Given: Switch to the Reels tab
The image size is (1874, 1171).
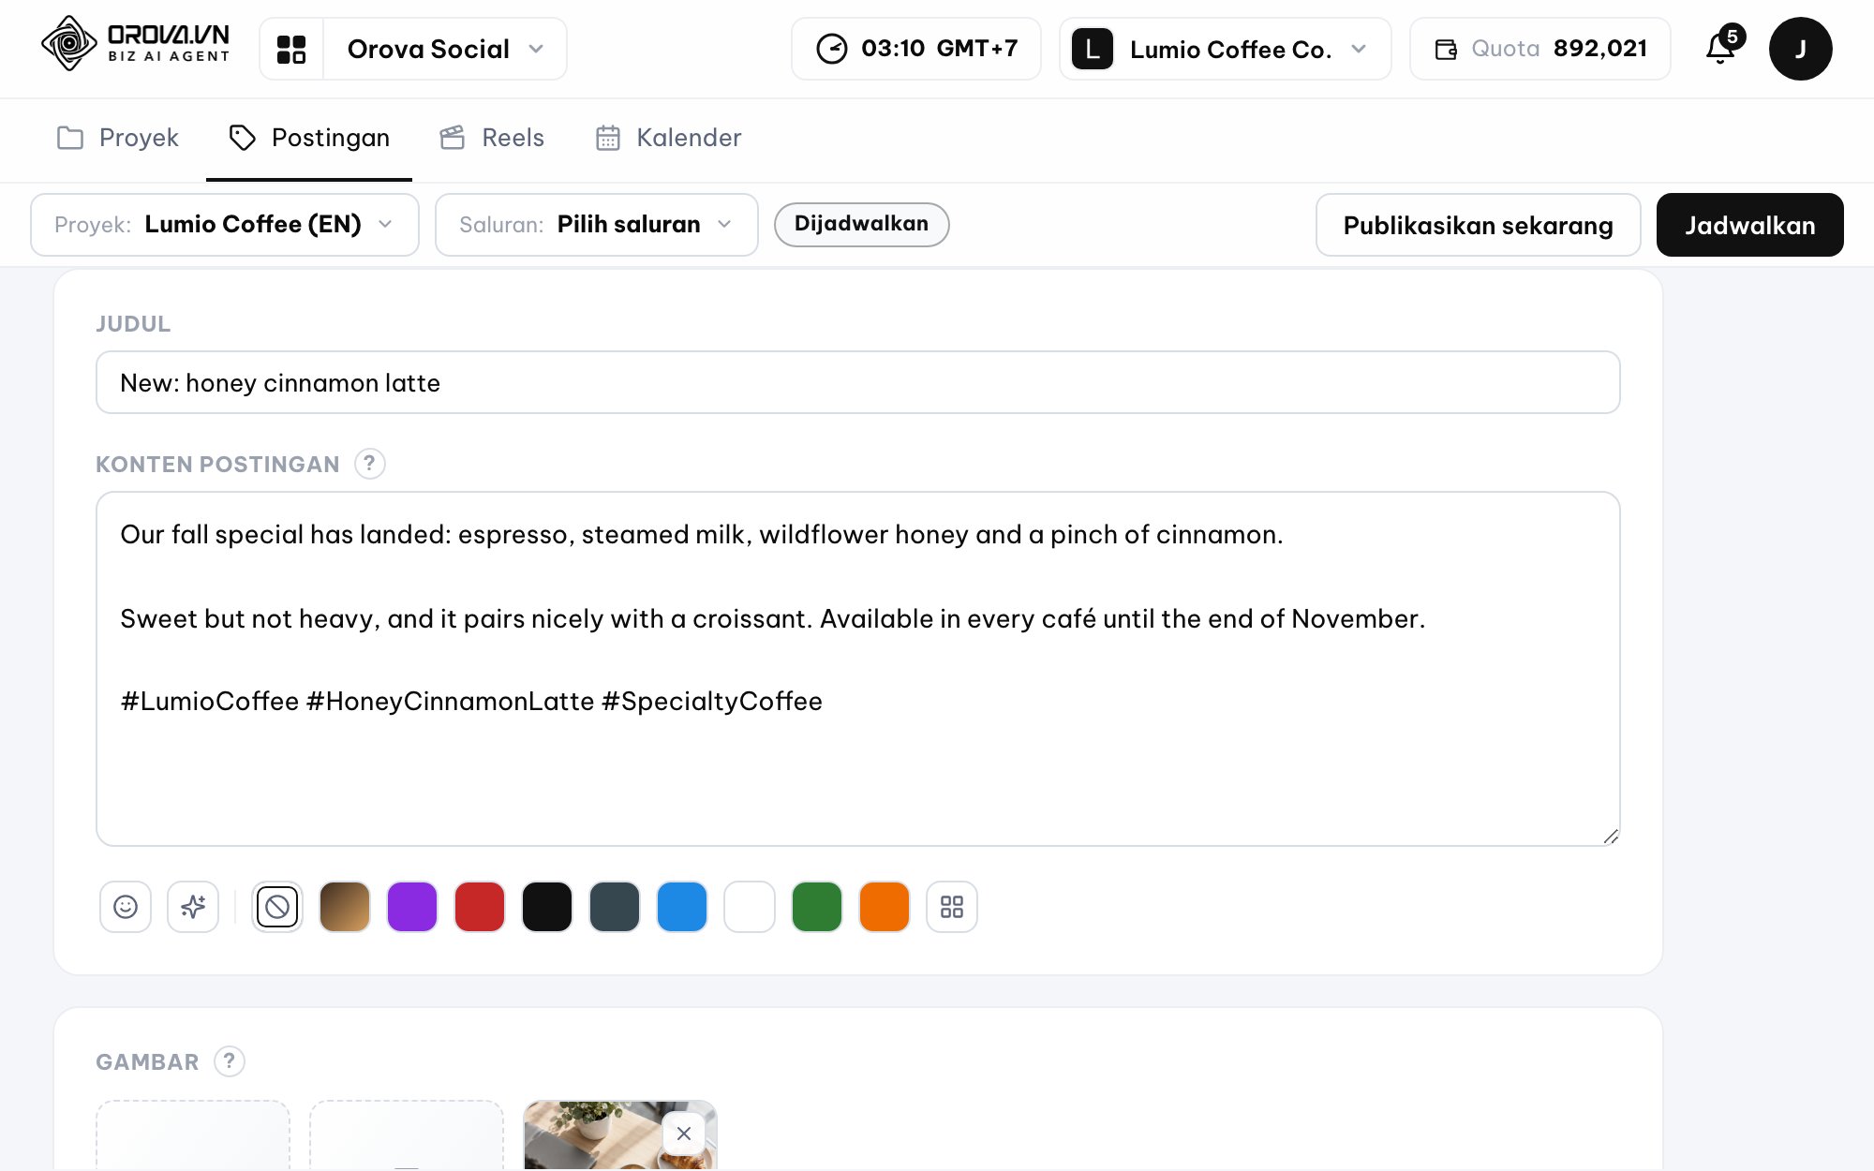Looking at the screenshot, I should click(492, 138).
